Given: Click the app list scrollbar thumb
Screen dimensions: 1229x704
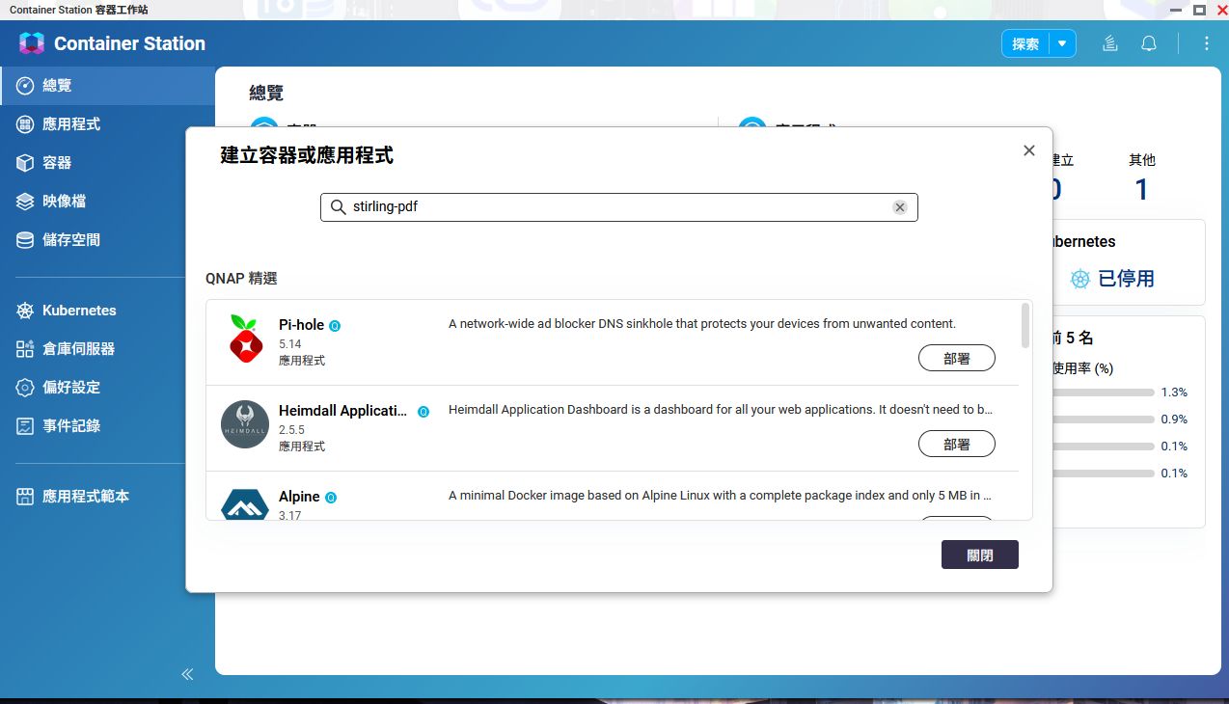Looking at the screenshot, I should (1025, 326).
